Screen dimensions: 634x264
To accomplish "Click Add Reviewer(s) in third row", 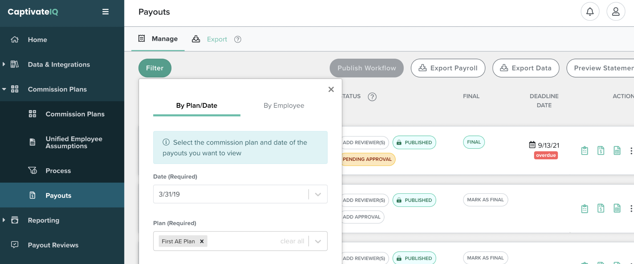I will tap(365, 258).
